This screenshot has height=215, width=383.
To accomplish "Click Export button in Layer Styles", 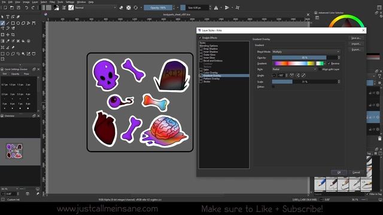I will click(356, 50).
